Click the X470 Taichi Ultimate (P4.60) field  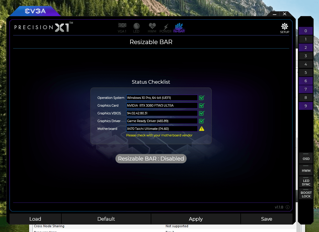[162, 129]
